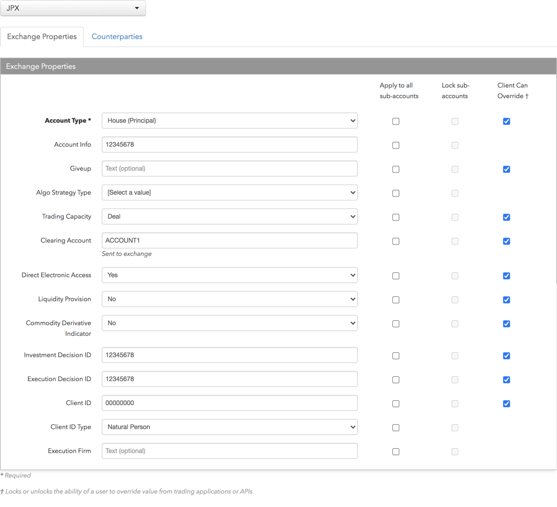Uncheck Client Can Override for Commodity Derivative Indicator
The height and width of the screenshot is (507, 557).
506,324
